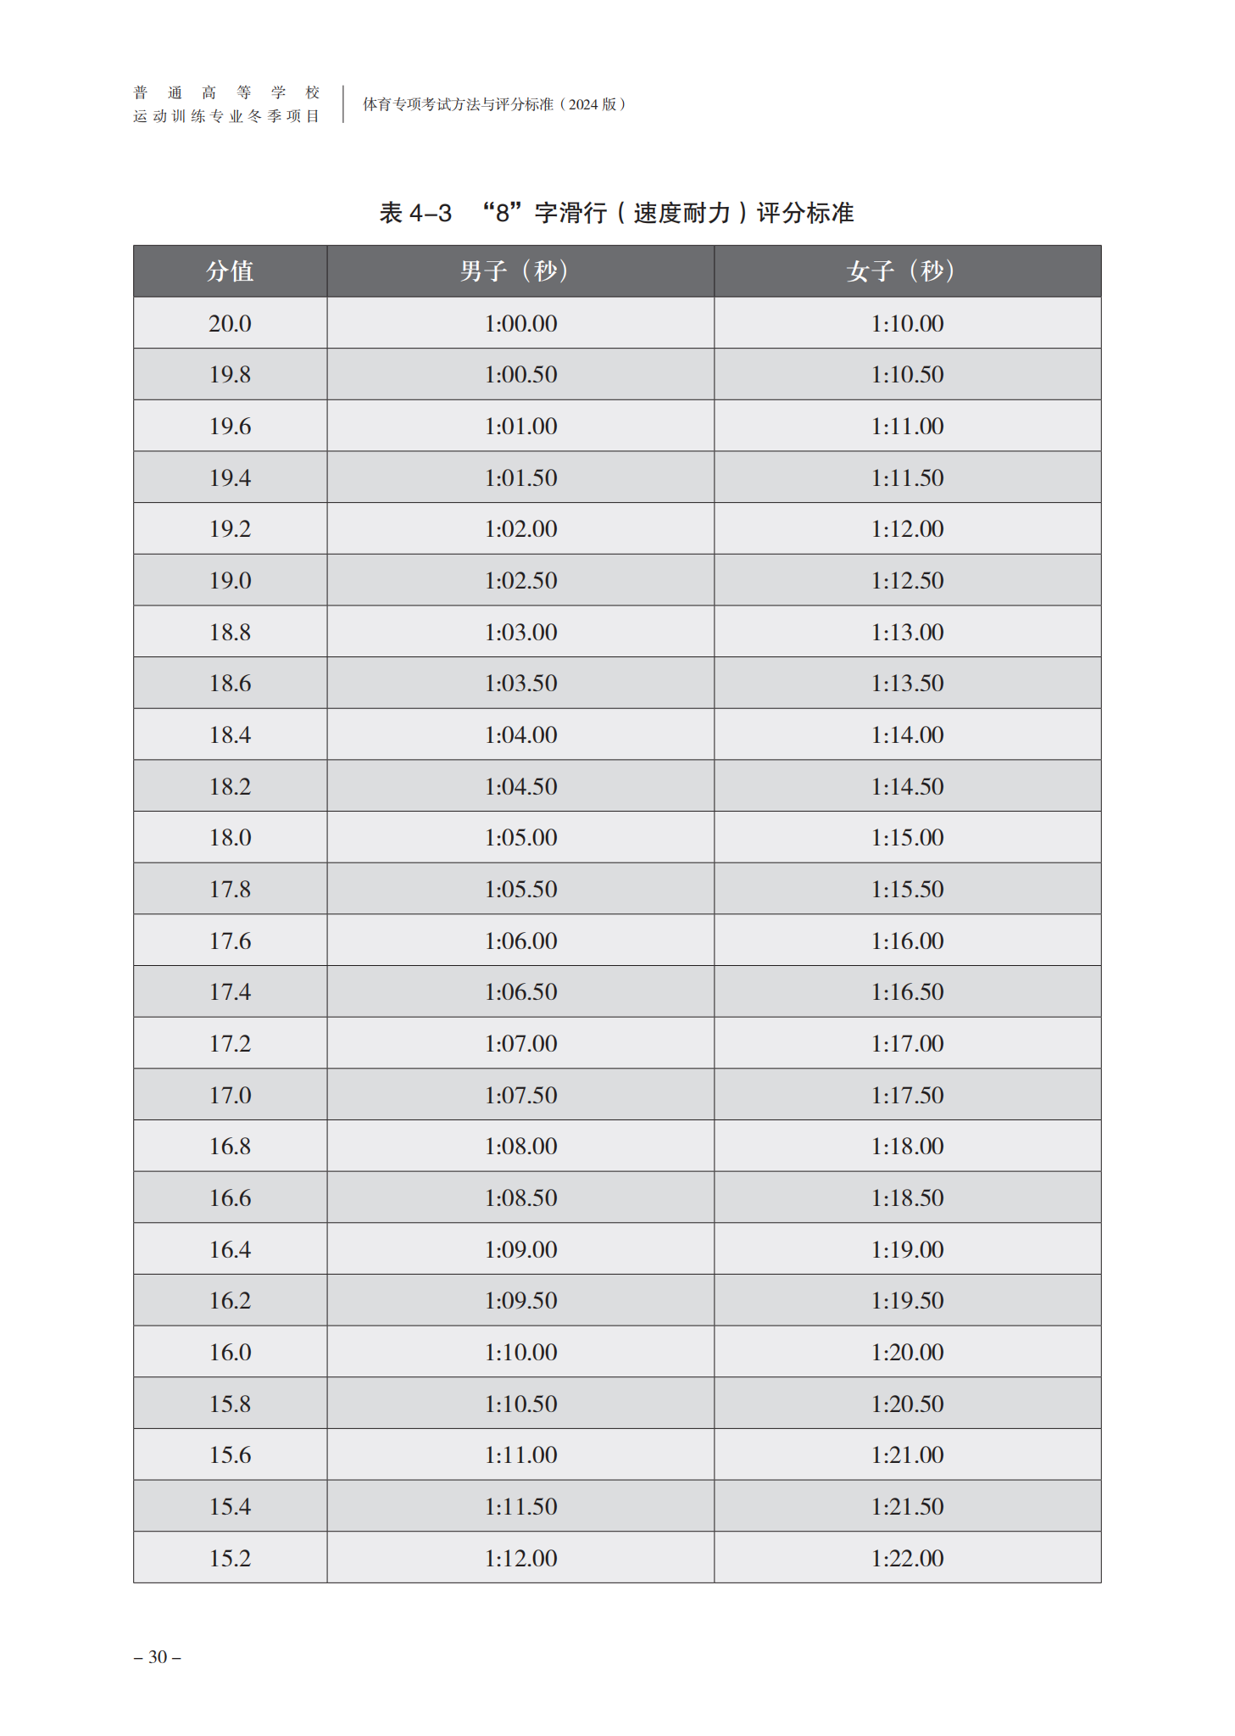Select the score cell 19.0
The height and width of the screenshot is (1736, 1235).
pos(230,580)
